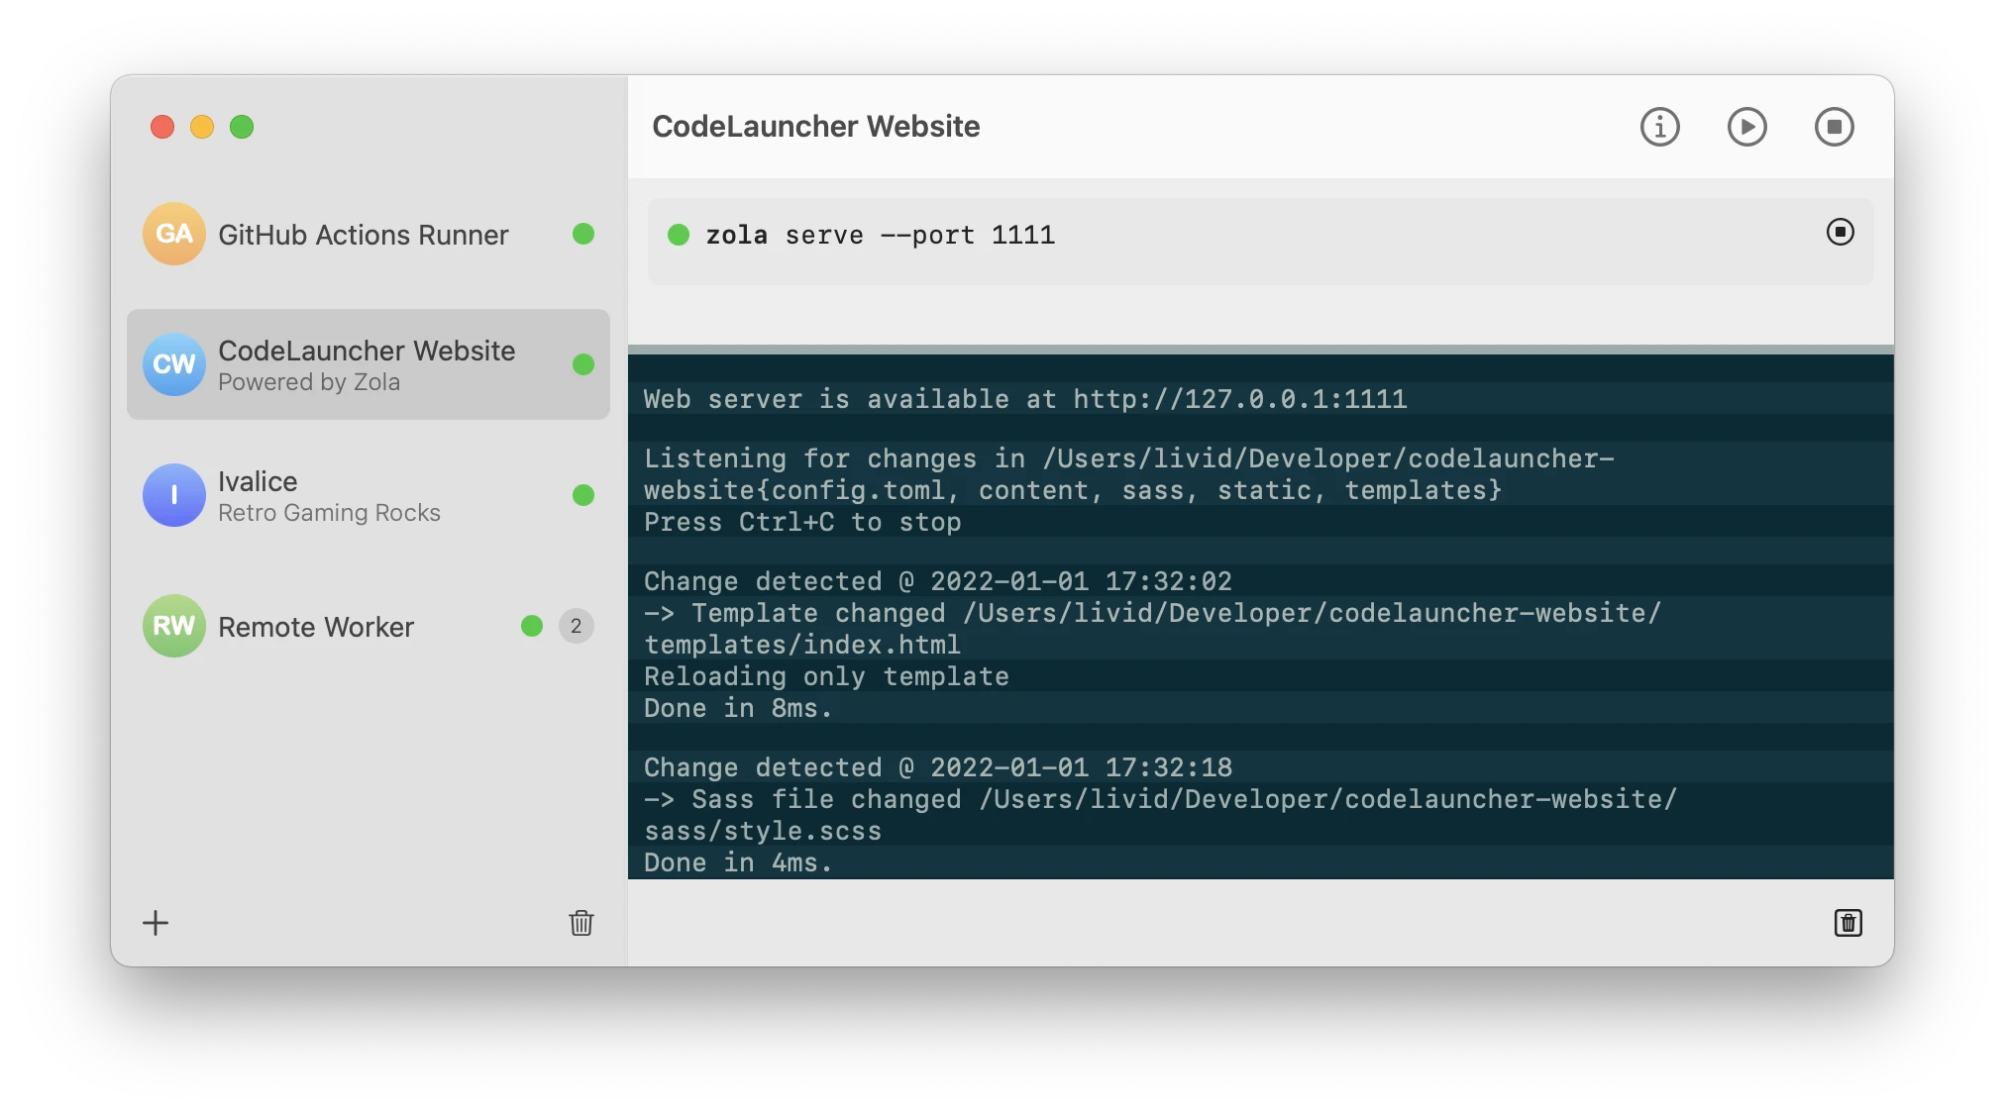Image resolution: width=2005 pixels, height=1113 pixels.
Task: Click the GA avatar for GitHub Actions Runner
Action: (173, 235)
